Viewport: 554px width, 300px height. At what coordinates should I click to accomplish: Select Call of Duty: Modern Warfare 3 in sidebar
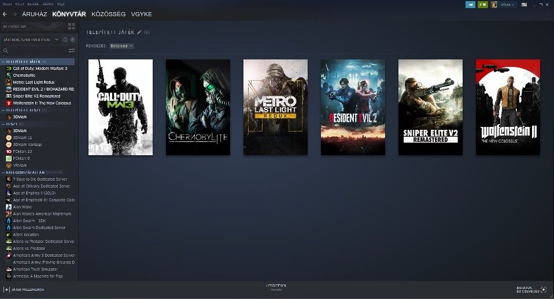click(x=40, y=69)
